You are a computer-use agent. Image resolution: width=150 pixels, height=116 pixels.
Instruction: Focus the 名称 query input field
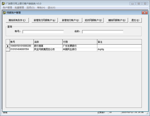tap(103, 32)
